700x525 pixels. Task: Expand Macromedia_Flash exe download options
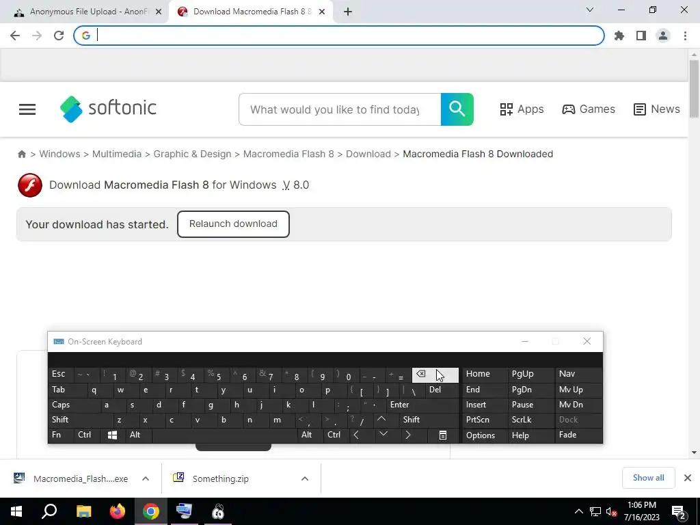[146, 479]
